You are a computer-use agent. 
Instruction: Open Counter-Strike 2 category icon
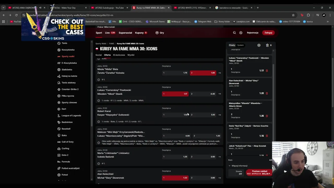59,89
